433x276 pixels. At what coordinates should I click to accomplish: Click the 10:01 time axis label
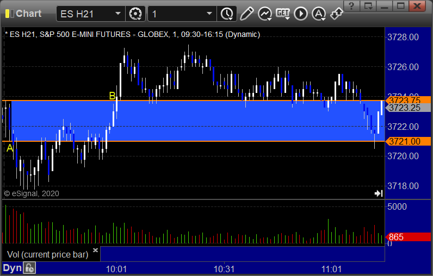(116, 269)
